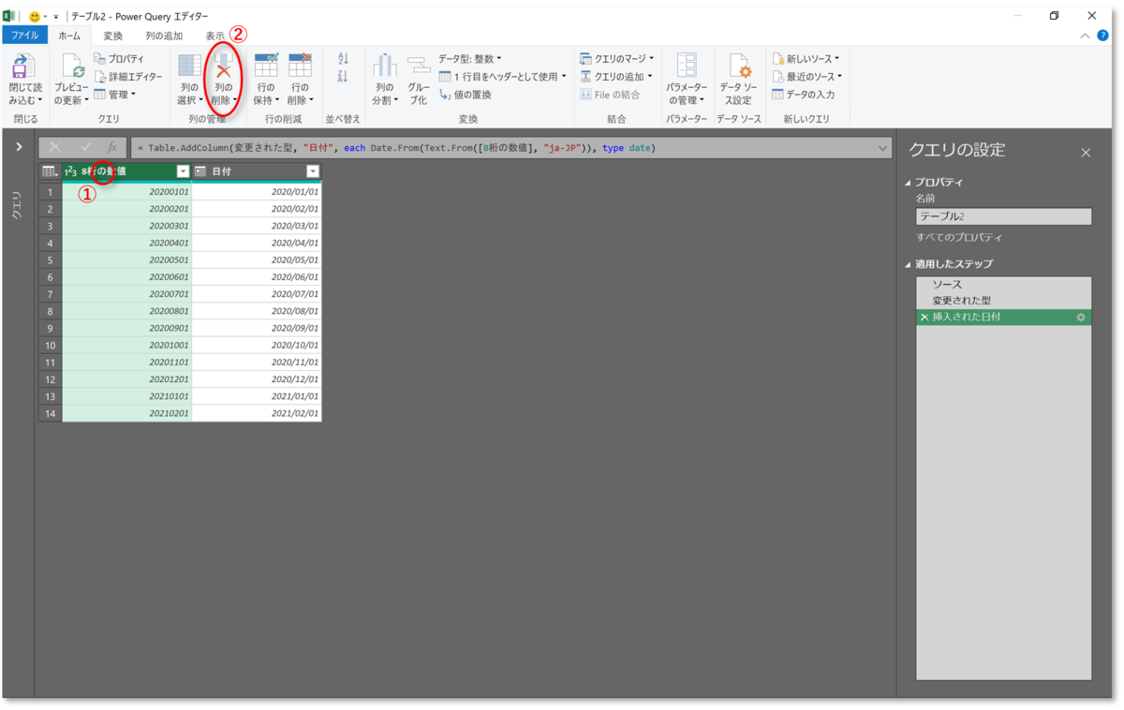This screenshot has width=1124, height=710.
Task: Switch to the 変換 tab
Action: pos(112,36)
